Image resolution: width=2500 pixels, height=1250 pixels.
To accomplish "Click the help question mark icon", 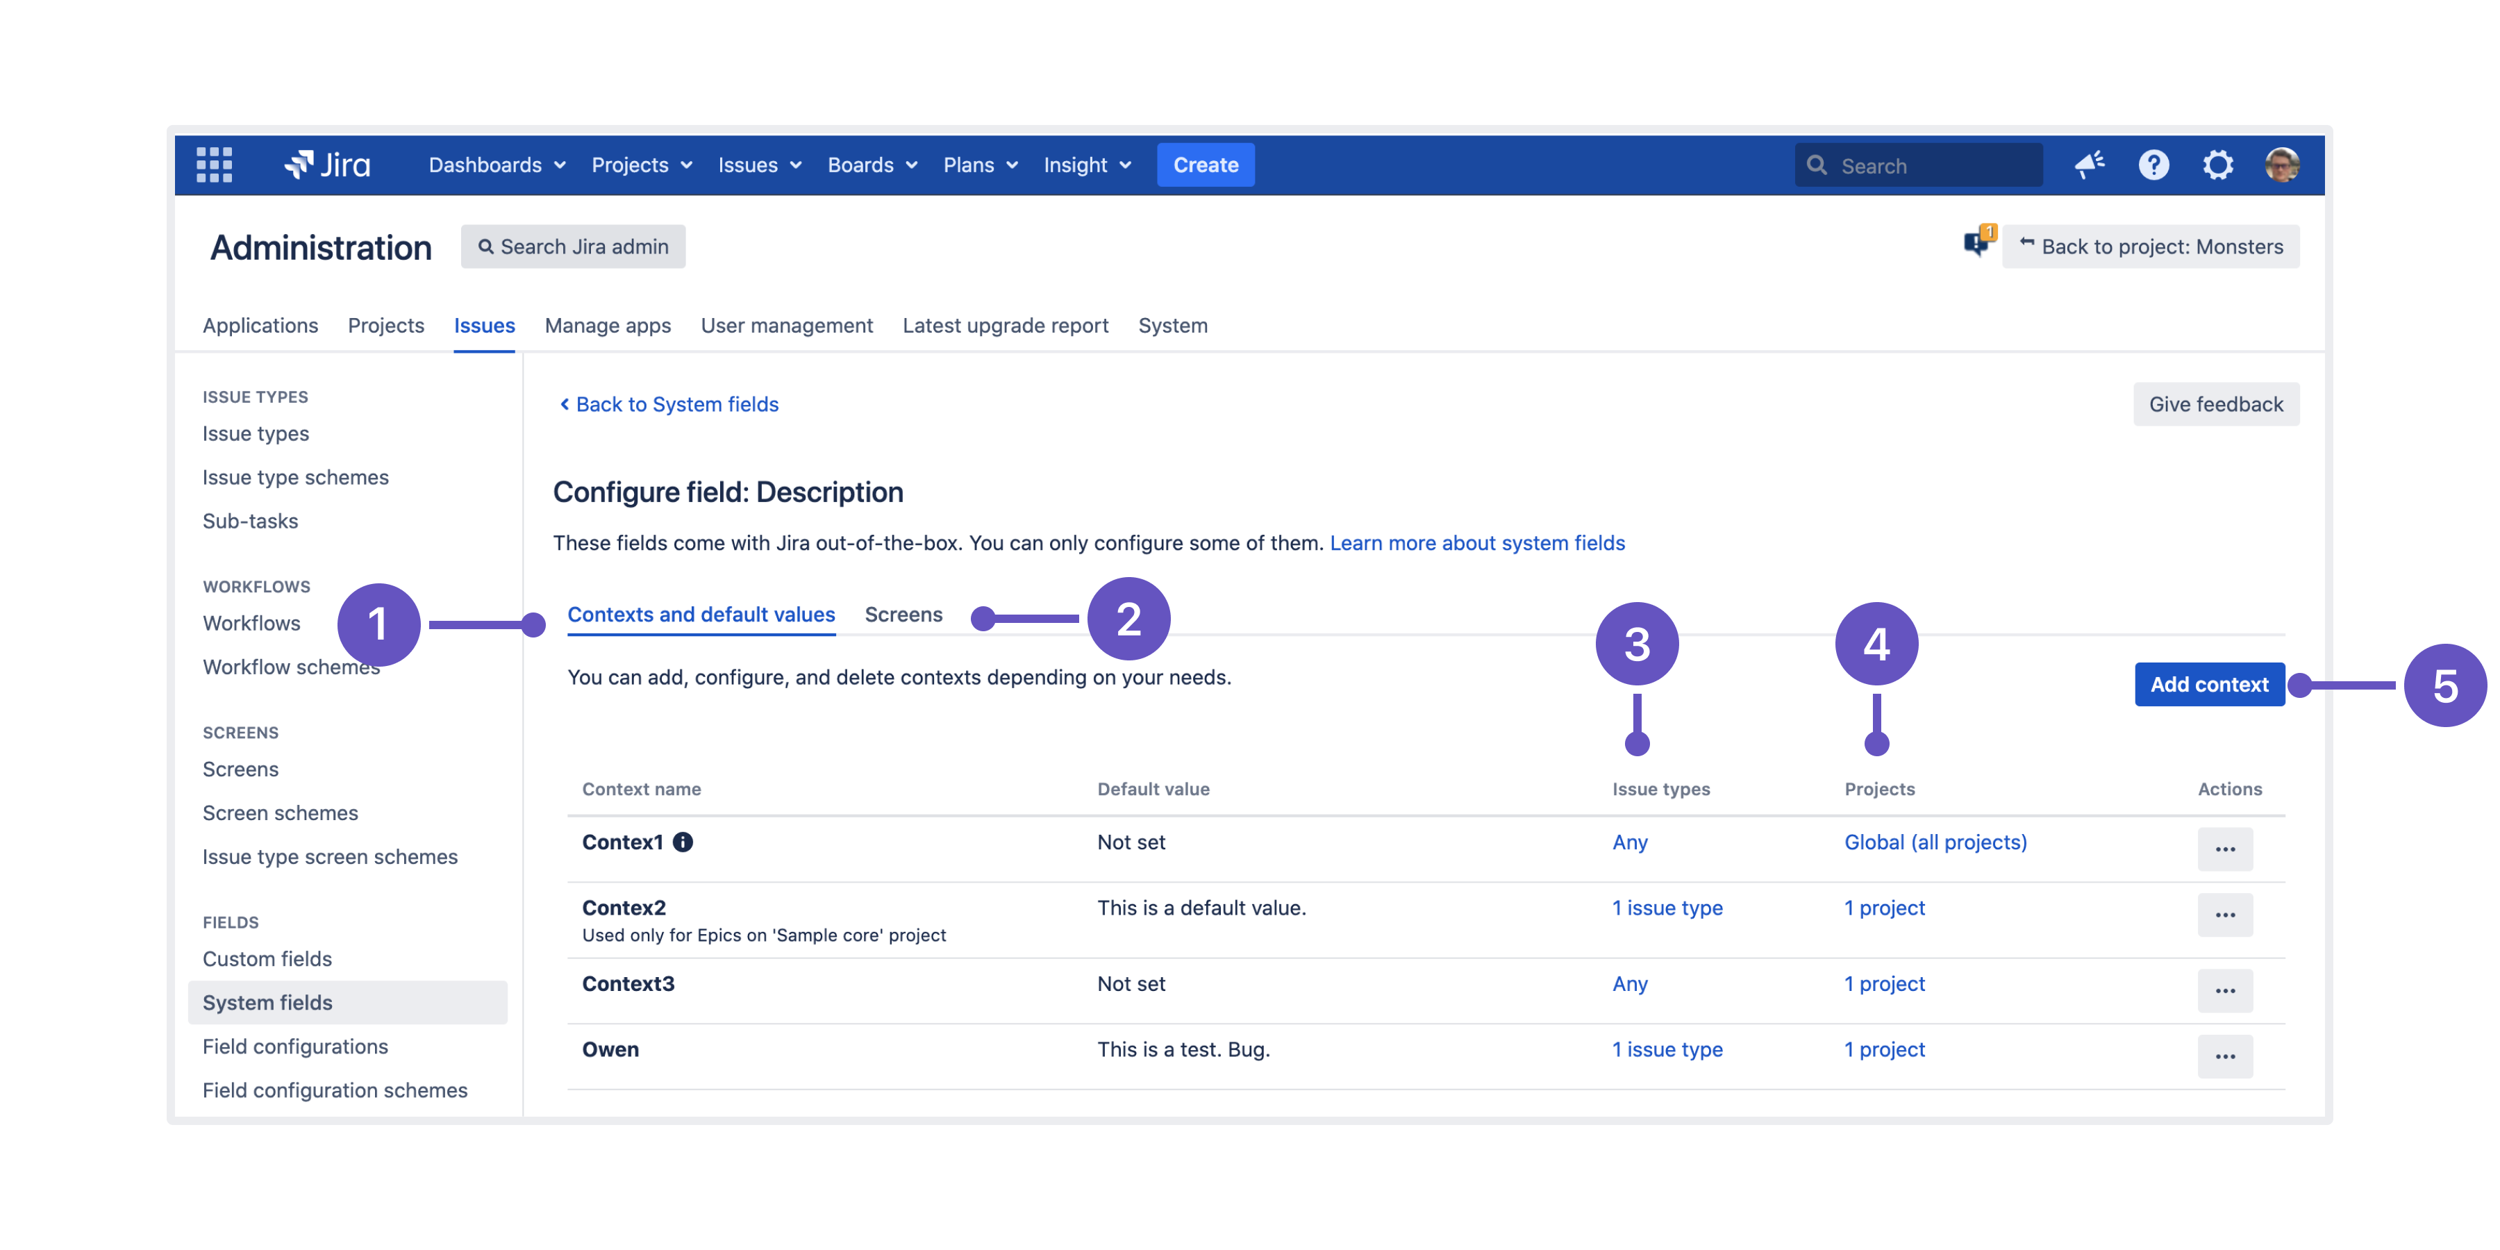I will pos(2152,164).
